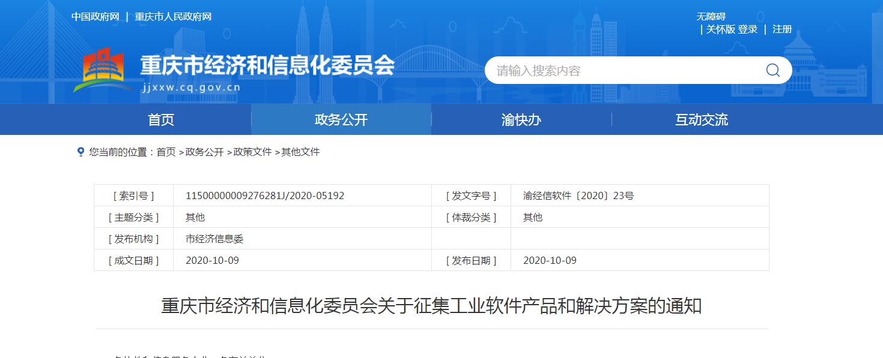Click the 登录 login link
Image resolution: width=883 pixels, height=358 pixels.
(x=748, y=29)
